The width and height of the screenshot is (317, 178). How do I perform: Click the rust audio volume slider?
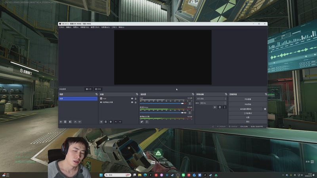[x=162, y=103]
